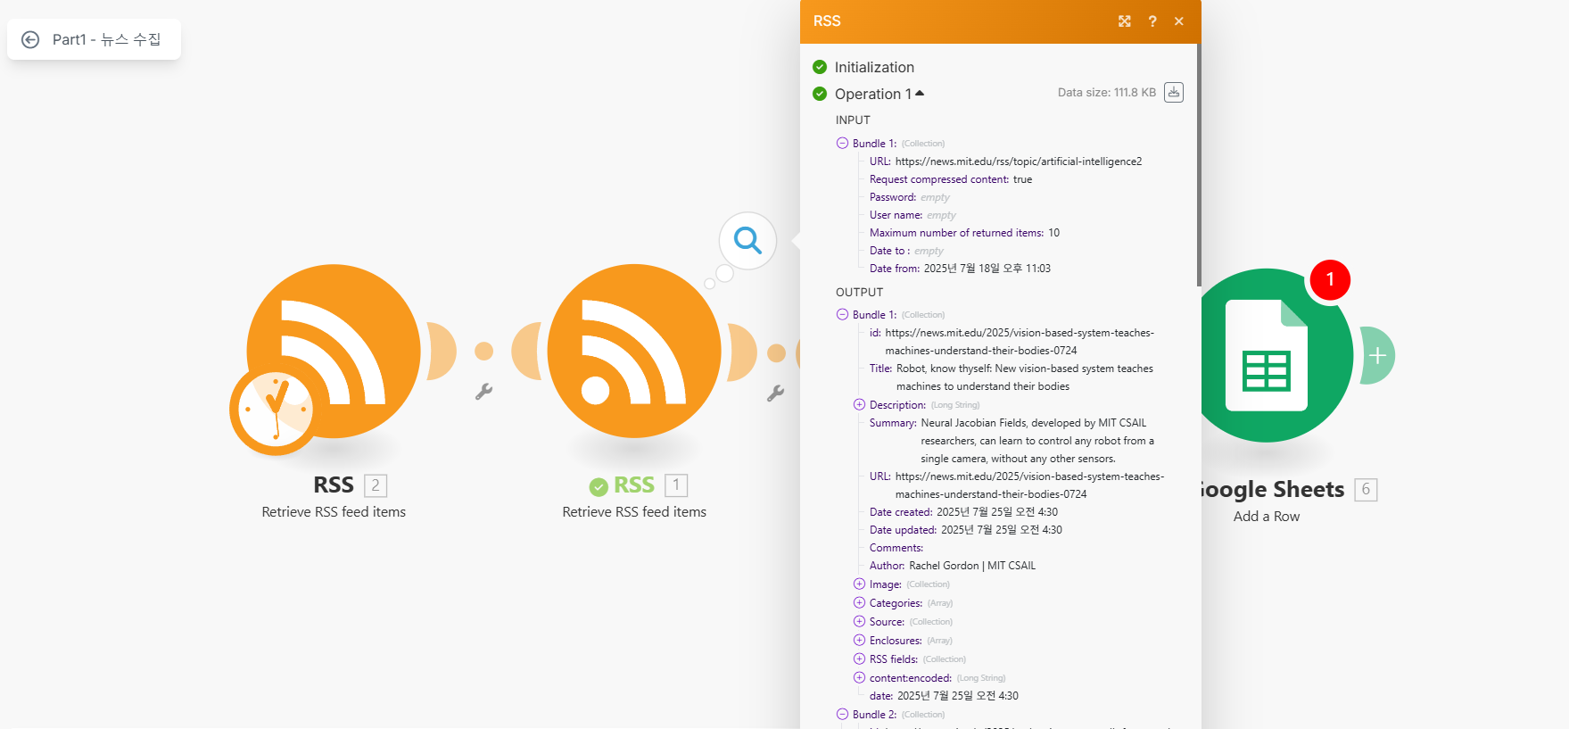Viewport: 1569px width, 729px height.
Task: Click Maximum number of returned items value
Action: click(x=1053, y=233)
